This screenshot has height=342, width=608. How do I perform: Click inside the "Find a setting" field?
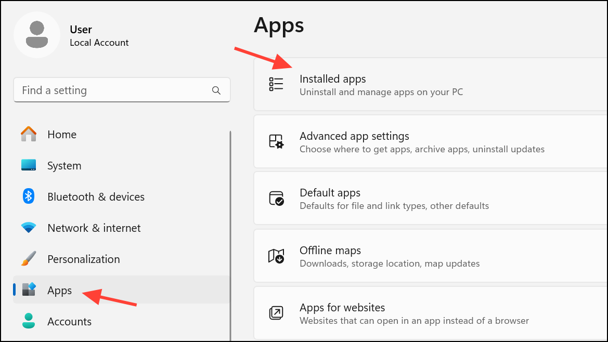pos(114,90)
